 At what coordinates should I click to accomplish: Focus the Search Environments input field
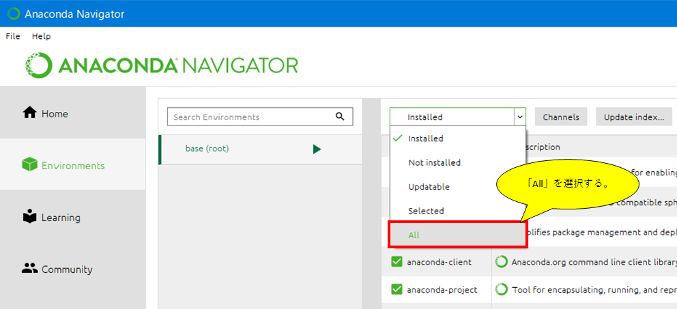pos(260,117)
